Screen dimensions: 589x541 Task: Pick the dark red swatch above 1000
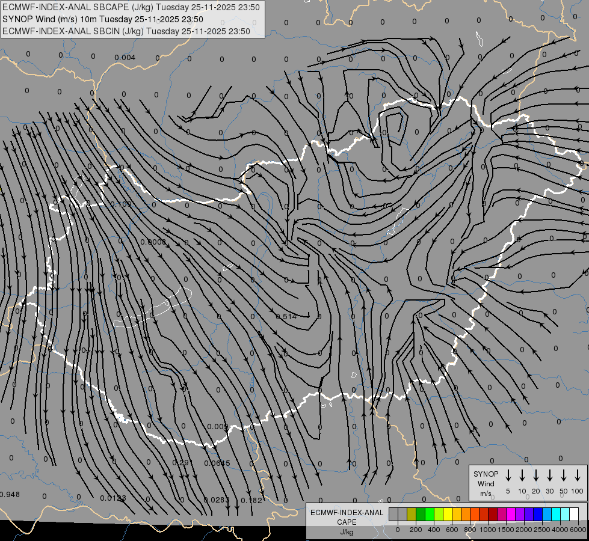coord(493,514)
